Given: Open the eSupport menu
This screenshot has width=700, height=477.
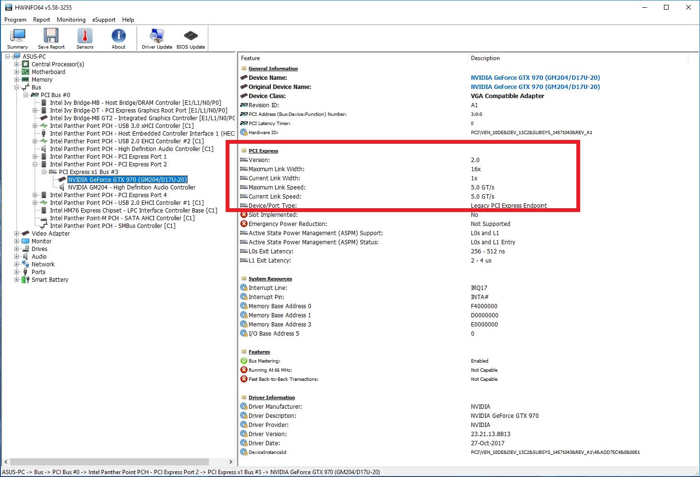Looking at the screenshot, I should click(x=104, y=20).
